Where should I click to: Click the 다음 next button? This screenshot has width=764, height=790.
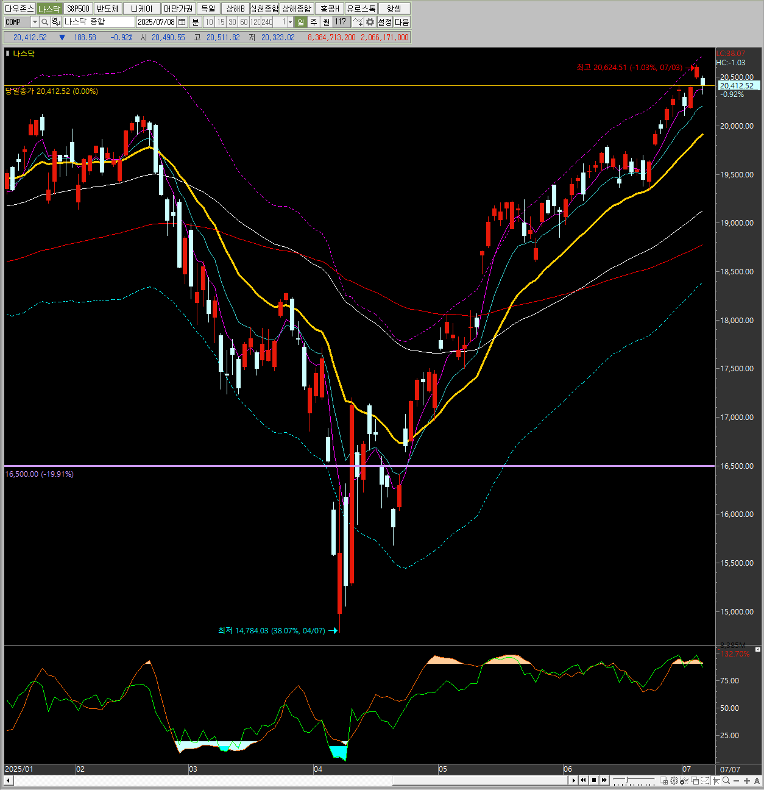(x=402, y=22)
